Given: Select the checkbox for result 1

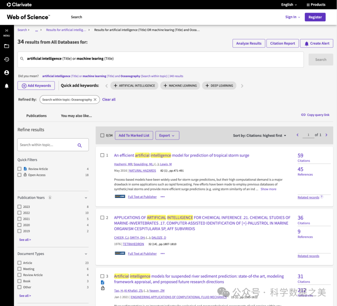Looking at the screenshot, I should (102, 155).
